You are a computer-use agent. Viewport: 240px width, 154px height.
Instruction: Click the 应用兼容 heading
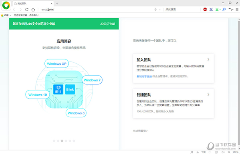pyautogui.click(x=64, y=41)
